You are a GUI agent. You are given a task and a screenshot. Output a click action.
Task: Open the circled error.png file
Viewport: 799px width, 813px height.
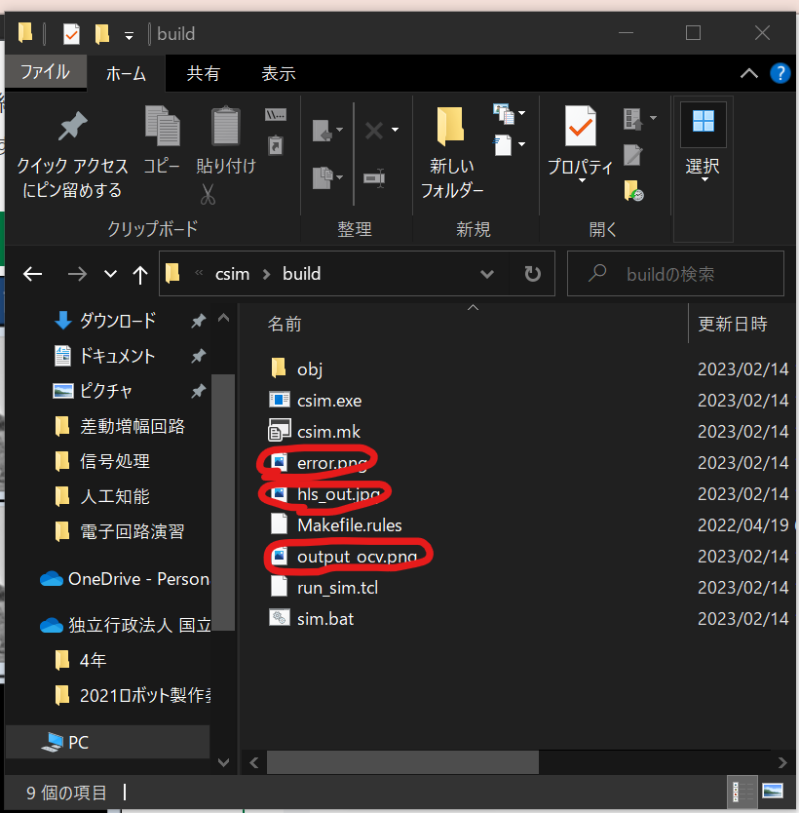click(x=331, y=462)
